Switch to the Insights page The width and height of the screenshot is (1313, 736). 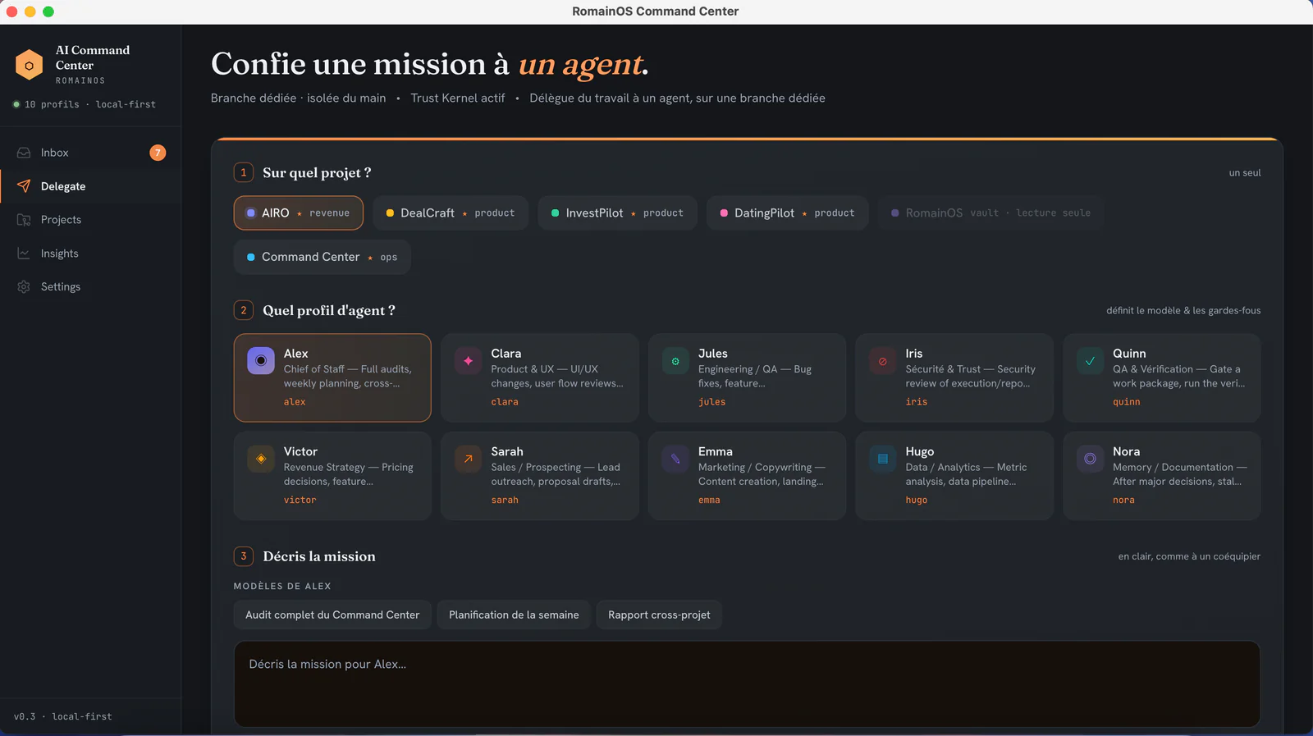pos(90,254)
